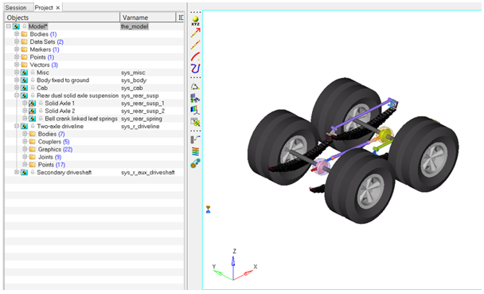Toggle lock icon for Solid Axle 2
Image resolution: width=484 pixels, height=294 pixels.
41,111
